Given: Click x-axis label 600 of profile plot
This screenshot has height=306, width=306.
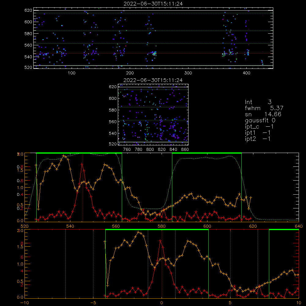Looking at the screenshot, I should [207, 226].
